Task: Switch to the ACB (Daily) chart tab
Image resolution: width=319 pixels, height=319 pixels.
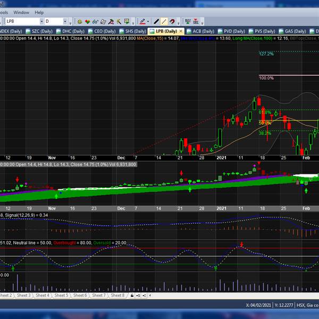Action: [x=200, y=31]
